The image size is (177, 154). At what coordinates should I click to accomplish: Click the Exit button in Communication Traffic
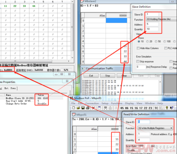[x=91, y=76]
